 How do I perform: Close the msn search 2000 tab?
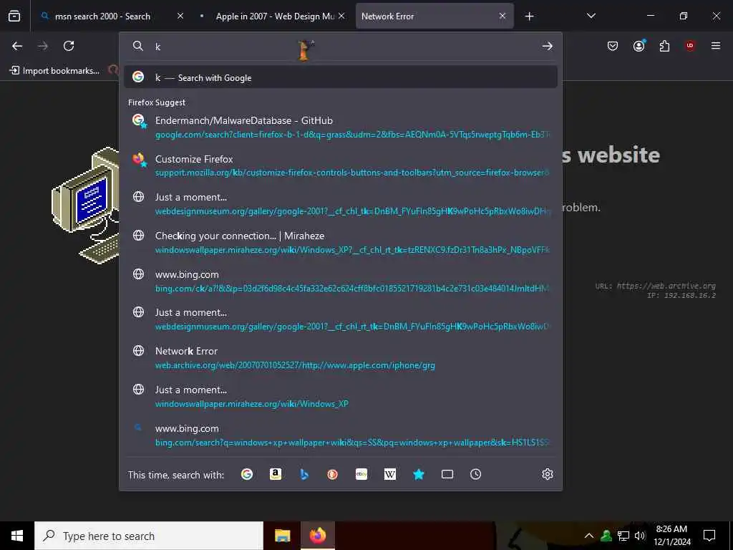180,16
